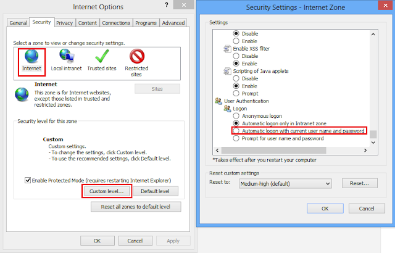
Task: Select Anonymous logon radio button
Action: pyautogui.click(x=236, y=116)
